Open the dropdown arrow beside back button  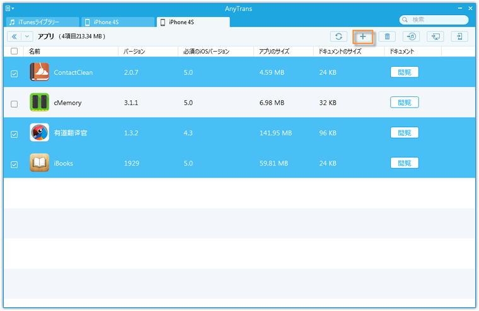click(x=27, y=37)
